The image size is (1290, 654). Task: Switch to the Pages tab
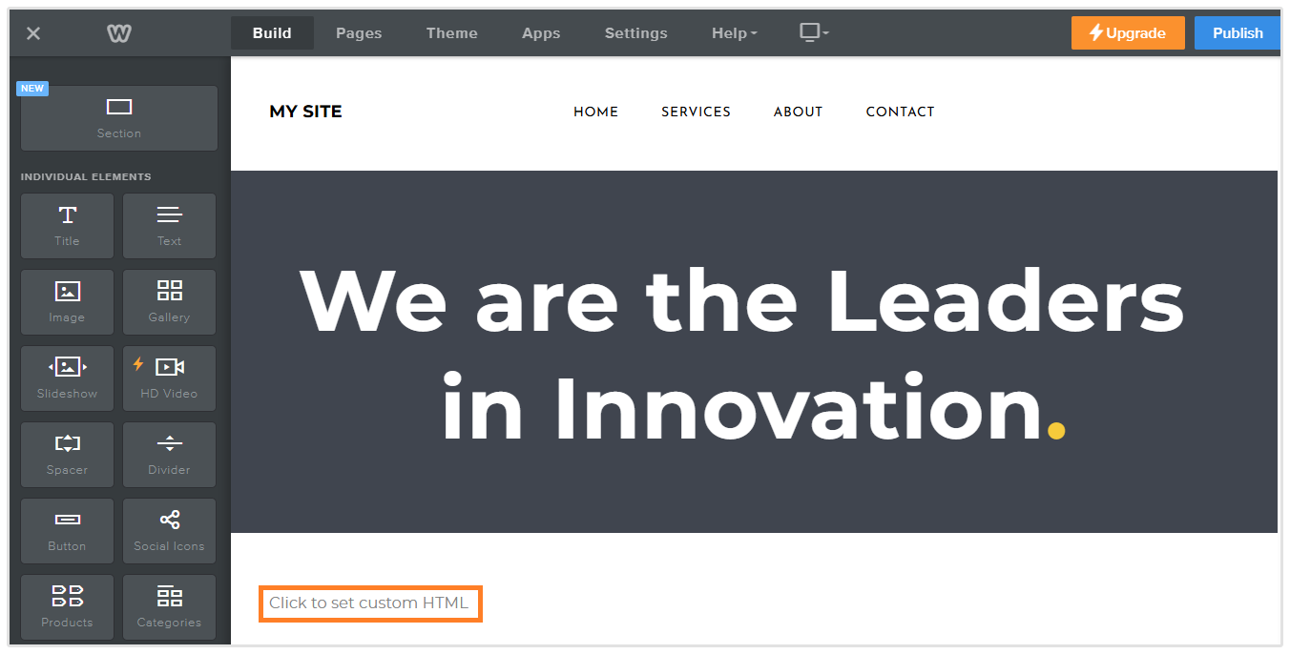click(359, 33)
